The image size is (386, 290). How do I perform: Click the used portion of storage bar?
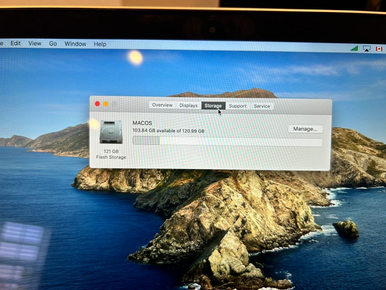point(146,141)
